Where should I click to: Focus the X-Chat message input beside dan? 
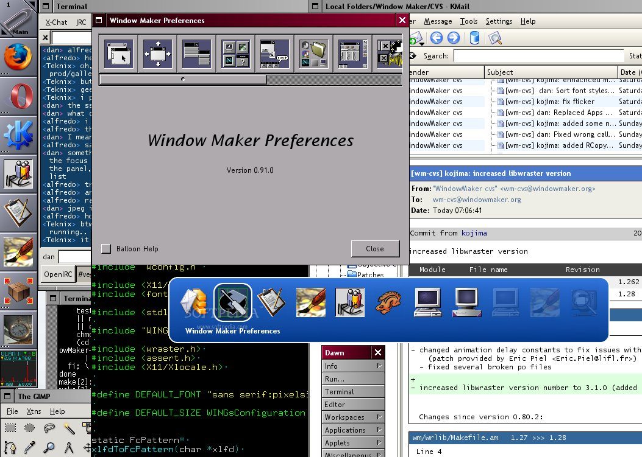(75, 257)
